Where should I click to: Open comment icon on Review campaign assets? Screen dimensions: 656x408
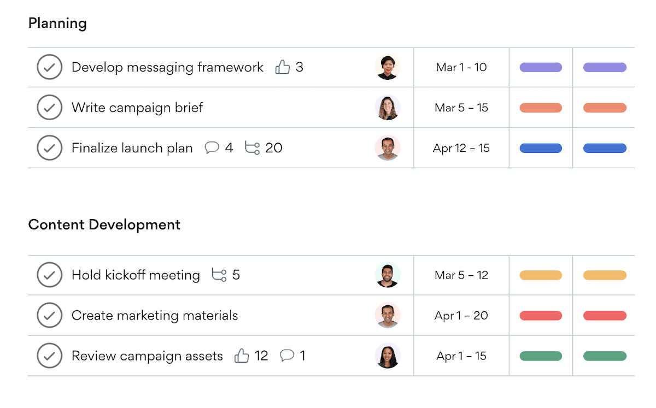[287, 356]
